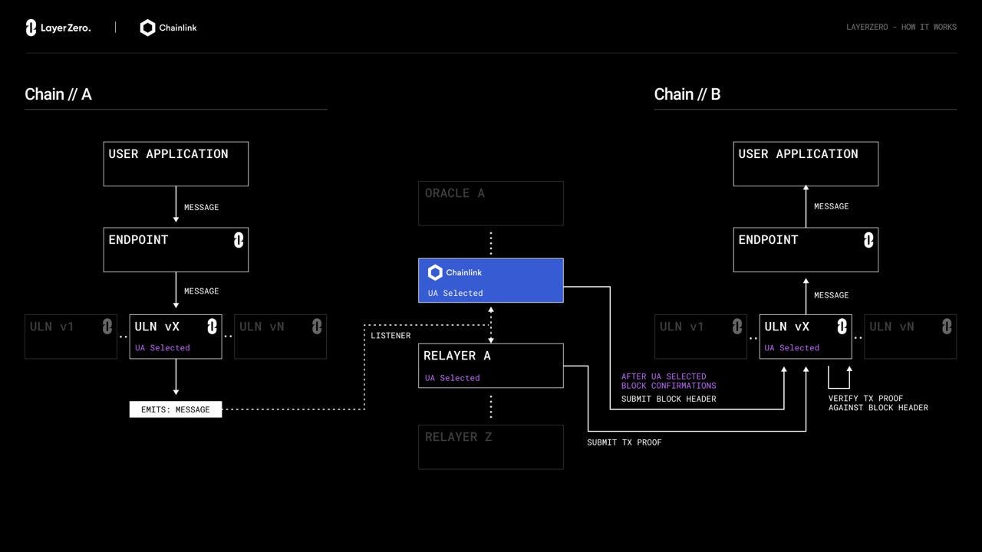Click the LayerZero icon on Chain B ULN v1

737,326
